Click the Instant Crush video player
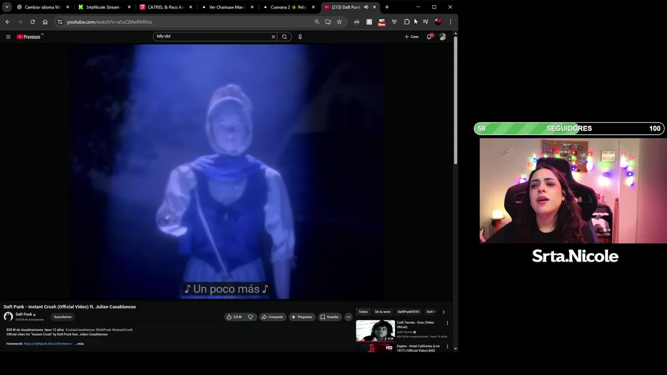This screenshot has height=375, width=667. tap(226, 172)
